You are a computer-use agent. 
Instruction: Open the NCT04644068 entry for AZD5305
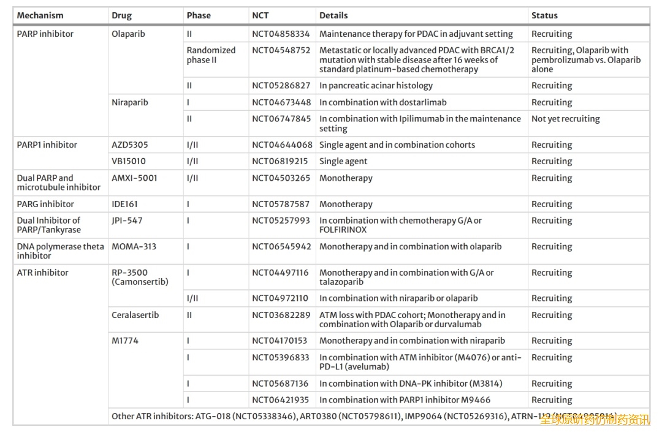coord(281,145)
